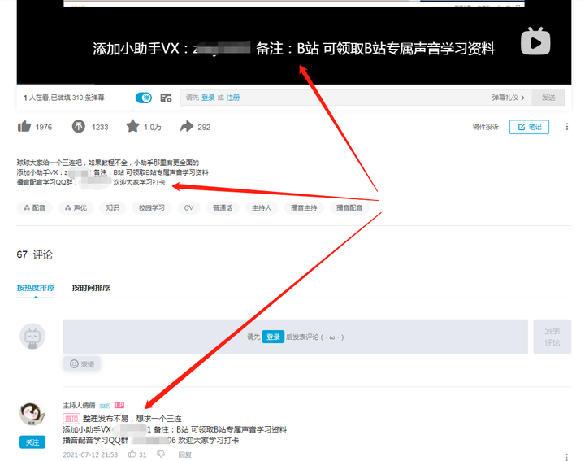Click the 发送 danmaku button
585x461 pixels.
[548, 98]
